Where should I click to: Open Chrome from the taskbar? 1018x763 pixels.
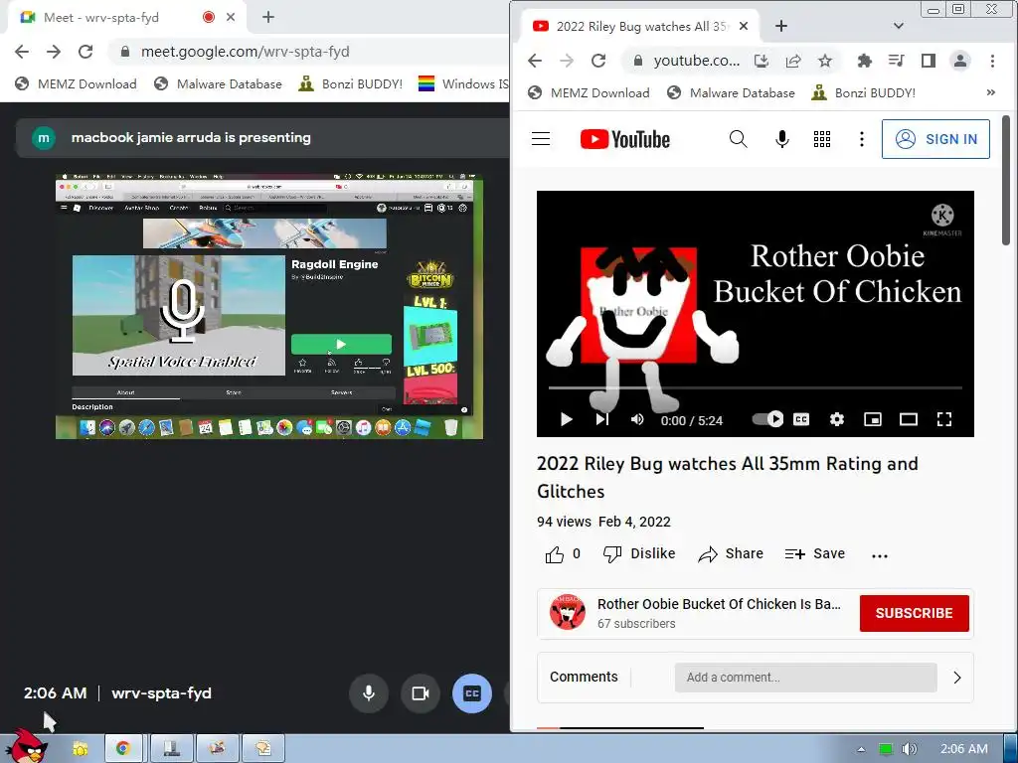[x=122, y=748]
